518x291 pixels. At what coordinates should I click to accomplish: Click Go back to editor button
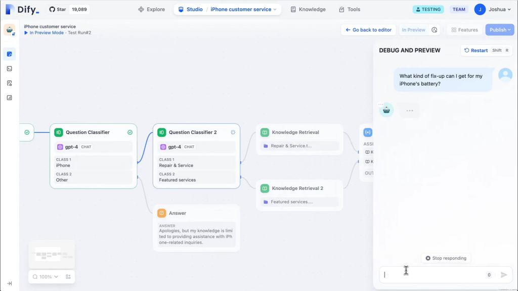(x=368, y=30)
